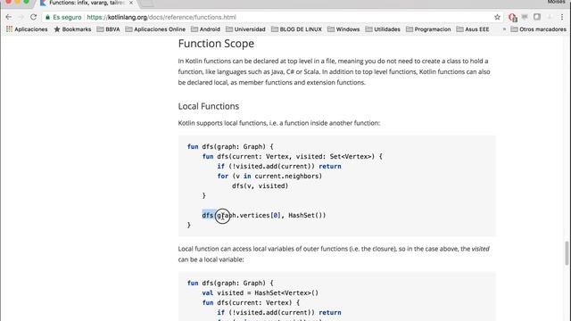
Task: Open the Bookmarks star folder
Action: click(72, 29)
